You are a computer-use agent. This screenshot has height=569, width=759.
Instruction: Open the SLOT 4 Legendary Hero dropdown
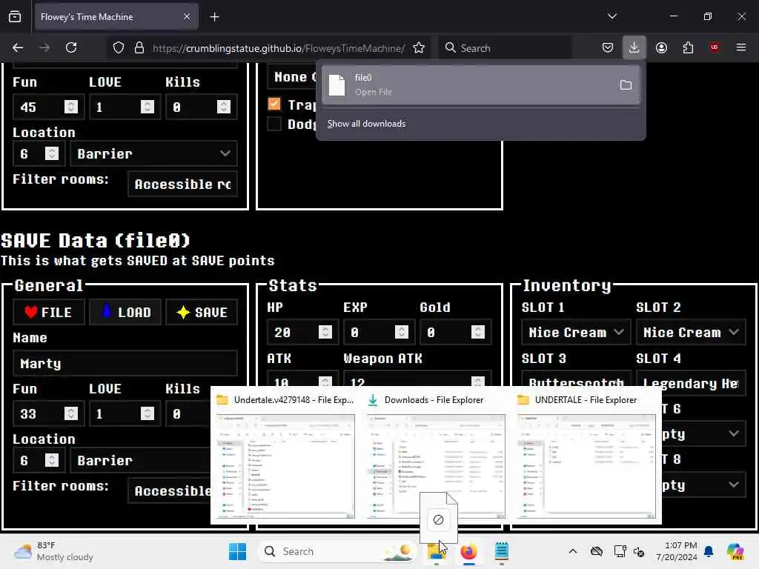tap(691, 383)
